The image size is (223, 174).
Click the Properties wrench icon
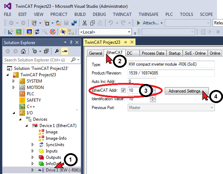point(57,51)
